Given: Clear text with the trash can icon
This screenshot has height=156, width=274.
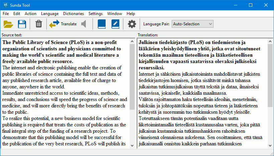Looking at the screenshot, I should coord(39,24).
